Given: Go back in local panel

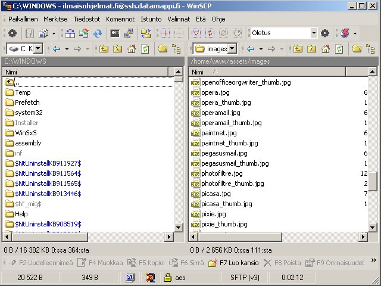Looking at the screenshot, I should click(x=57, y=49).
